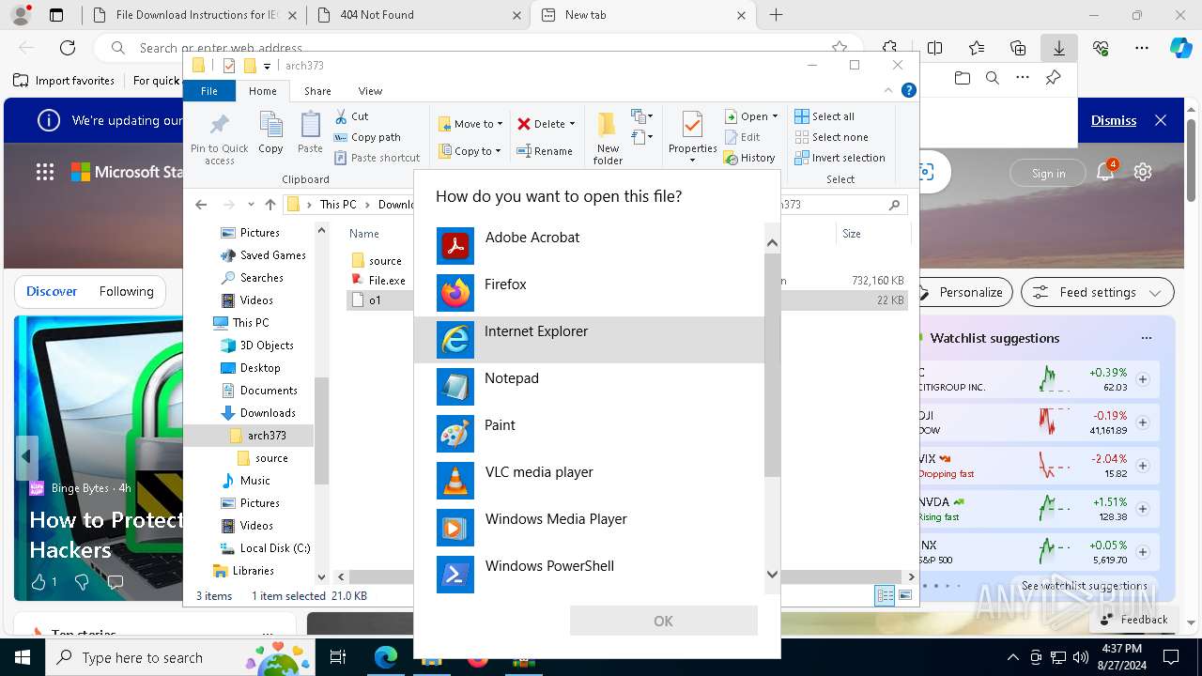Open Edge Favorites star list icon

tap(977, 48)
